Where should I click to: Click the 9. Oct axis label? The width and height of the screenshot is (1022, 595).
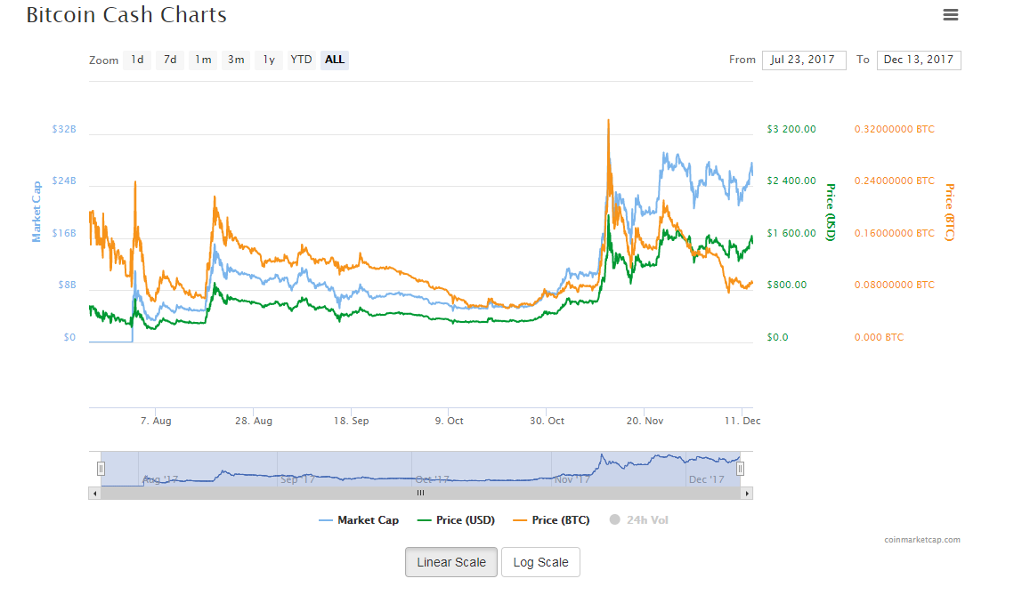(449, 421)
